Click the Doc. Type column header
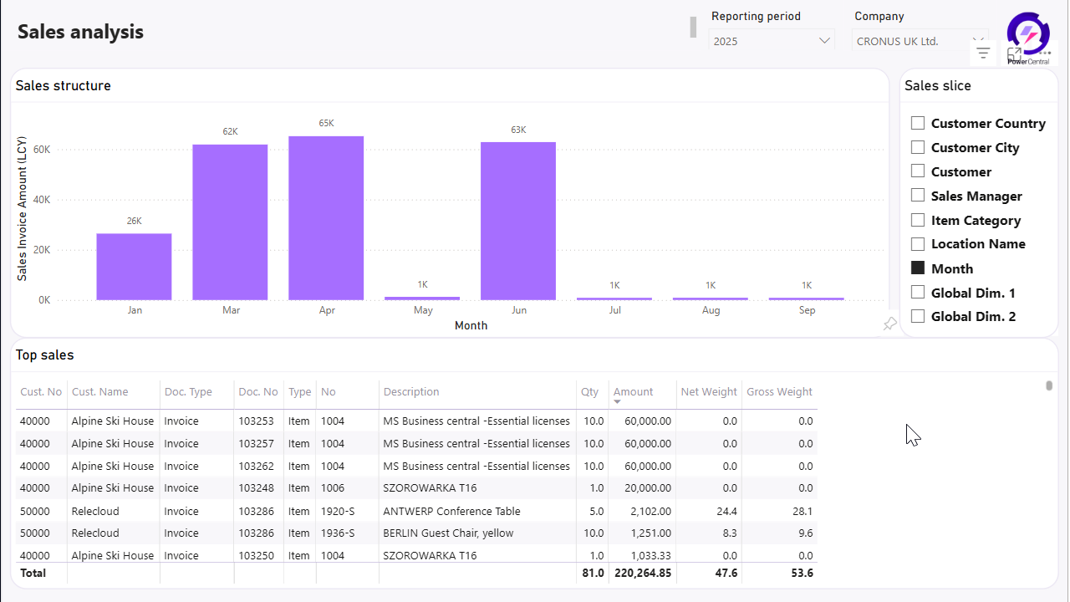 [188, 391]
